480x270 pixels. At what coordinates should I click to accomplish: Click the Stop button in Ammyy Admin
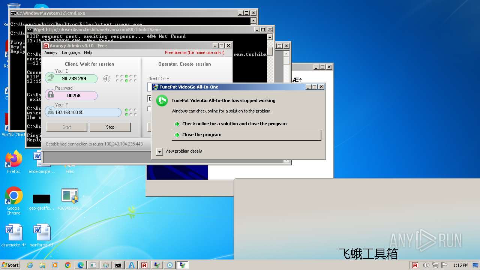click(x=110, y=127)
